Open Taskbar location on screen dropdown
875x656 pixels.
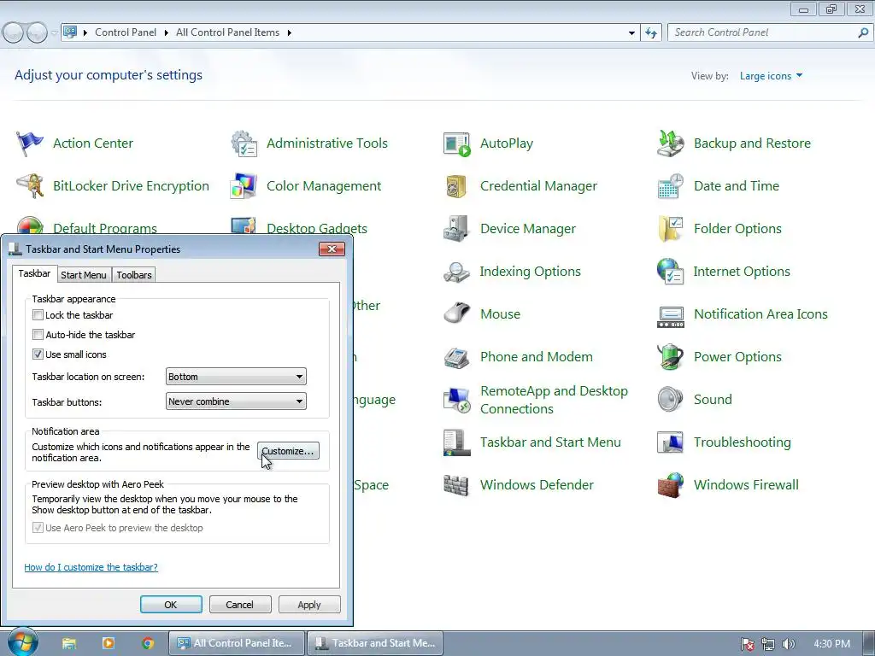pos(236,377)
